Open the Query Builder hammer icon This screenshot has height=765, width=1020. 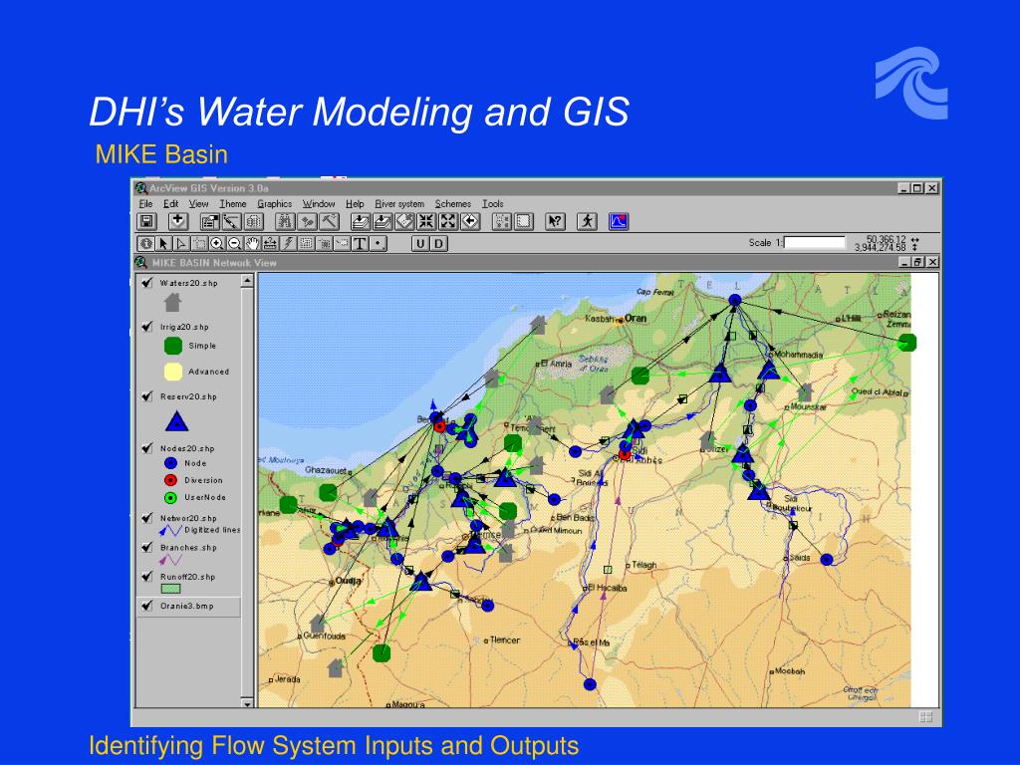coord(329,222)
